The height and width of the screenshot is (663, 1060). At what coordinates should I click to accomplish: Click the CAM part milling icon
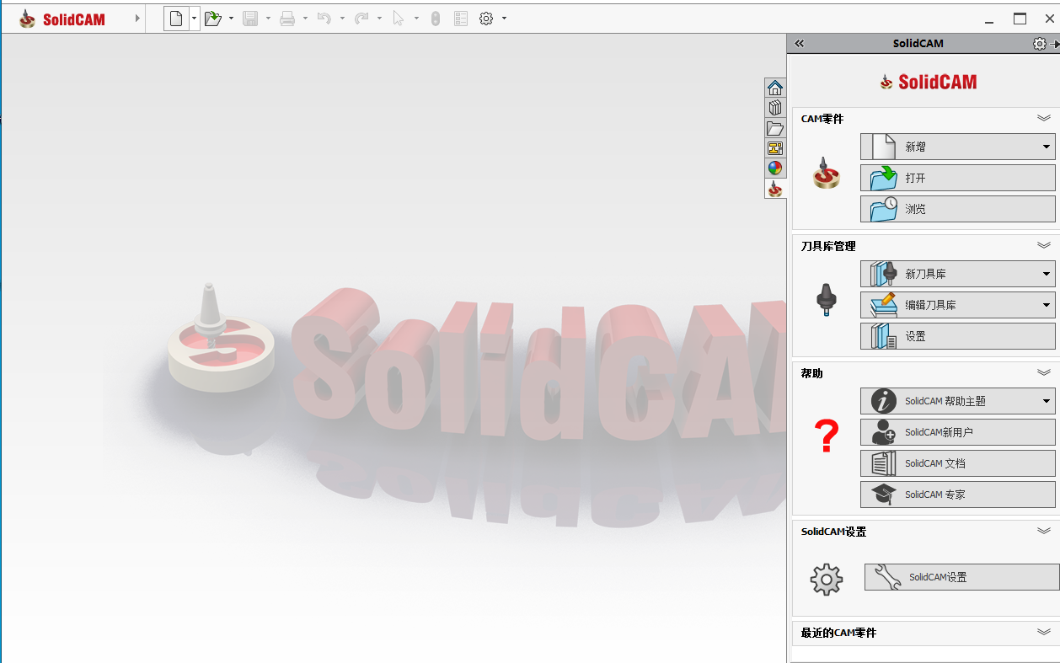click(827, 173)
